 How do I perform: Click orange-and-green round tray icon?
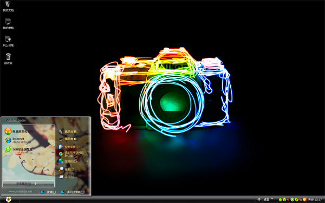point(284,200)
